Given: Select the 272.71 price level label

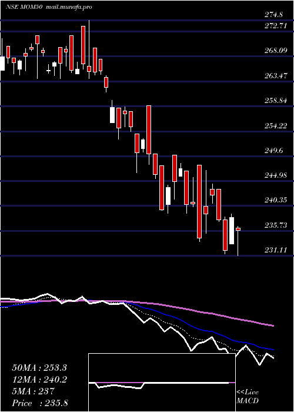Looking at the screenshot, I should click(276, 26).
